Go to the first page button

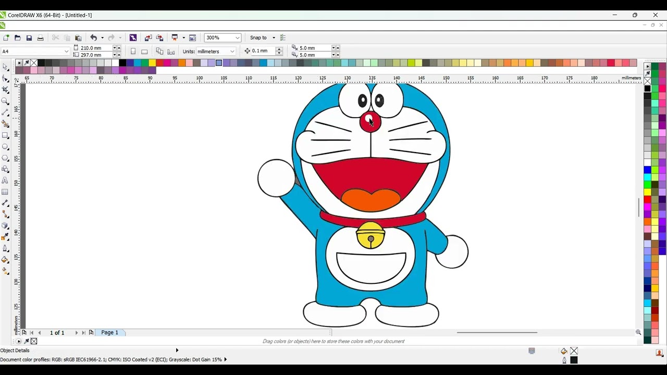coord(31,332)
